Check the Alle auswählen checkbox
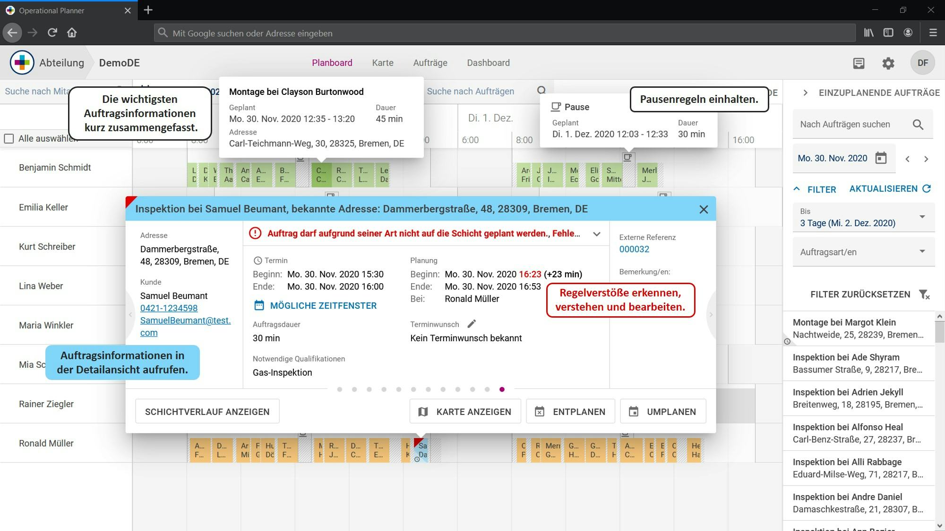Viewport: 945px width, 531px height. pyautogui.click(x=9, y=139)
